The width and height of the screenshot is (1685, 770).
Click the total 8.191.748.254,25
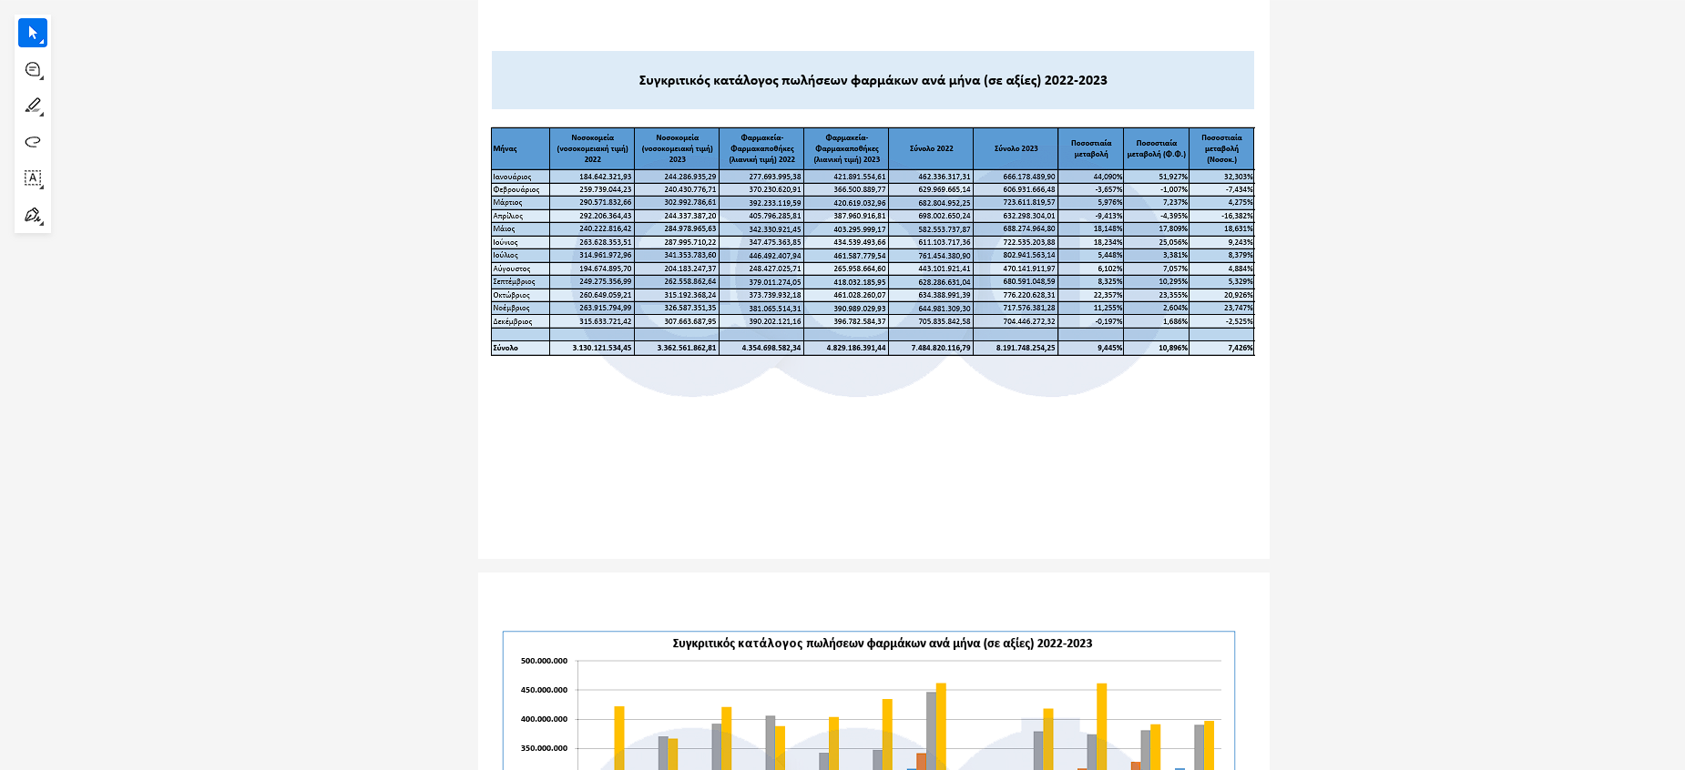pos(1025,348)
